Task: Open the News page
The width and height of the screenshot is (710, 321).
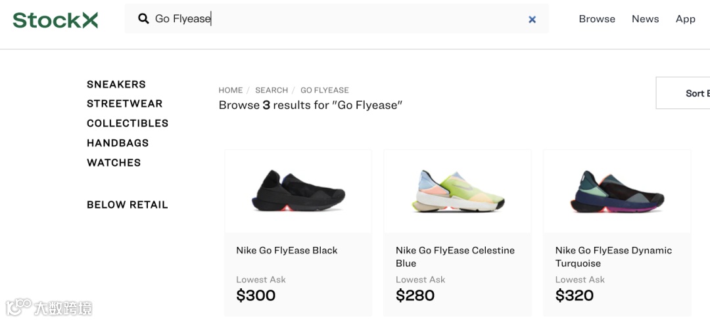Action: (x=645, y=19)
